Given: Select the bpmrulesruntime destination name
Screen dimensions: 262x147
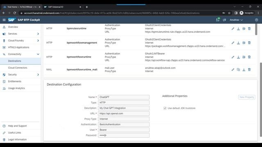Looking at the screenshot, I should pyautogui.click(x=77, y=29).
